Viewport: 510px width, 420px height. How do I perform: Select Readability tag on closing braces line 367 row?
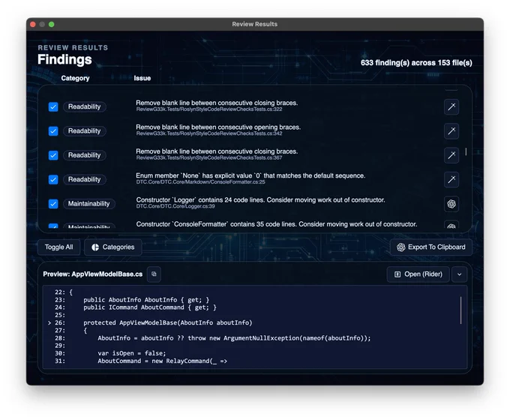tap(84, 155)
